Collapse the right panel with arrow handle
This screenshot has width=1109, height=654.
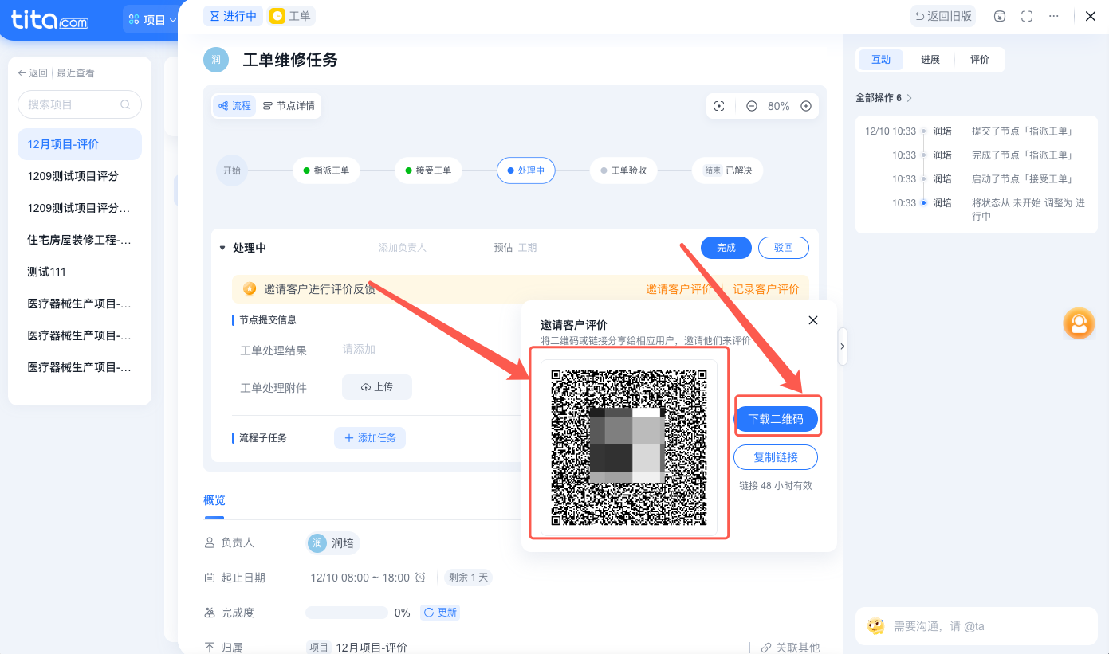843,347
